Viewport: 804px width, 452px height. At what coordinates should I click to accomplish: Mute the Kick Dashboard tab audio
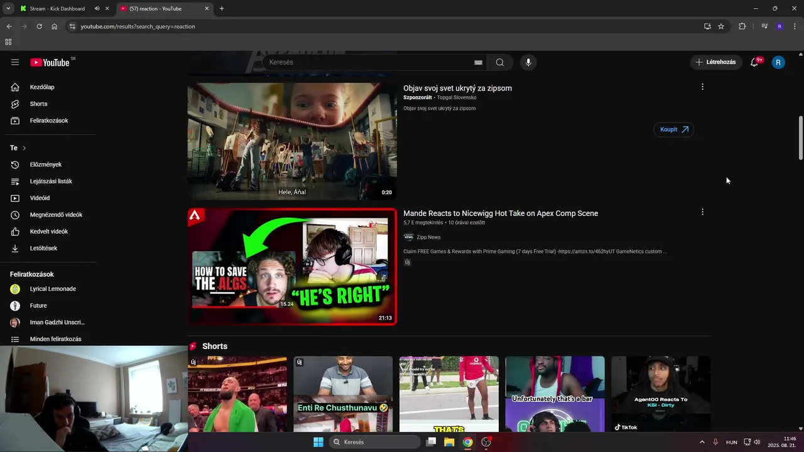(x=97, y=9)
